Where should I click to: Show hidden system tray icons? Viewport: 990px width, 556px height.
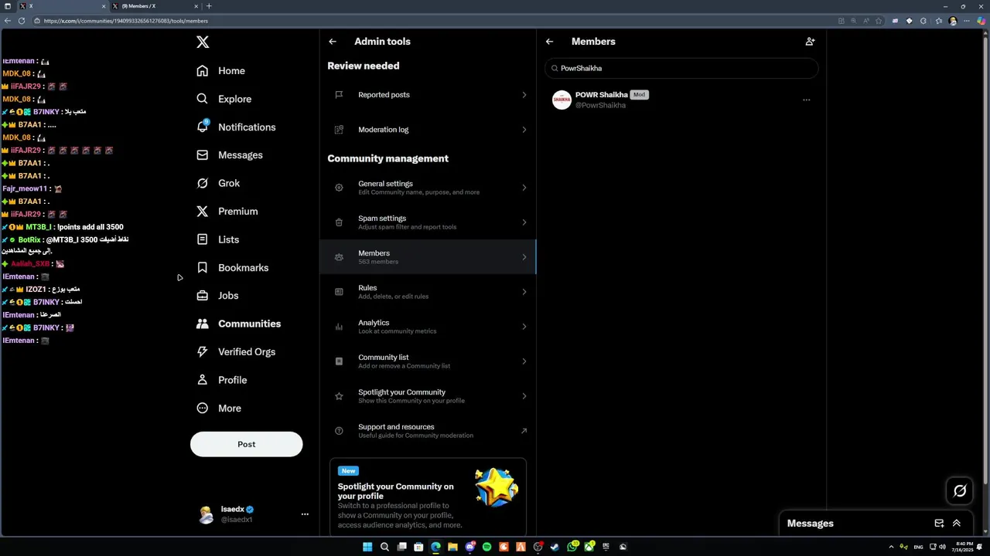[891, 547]
